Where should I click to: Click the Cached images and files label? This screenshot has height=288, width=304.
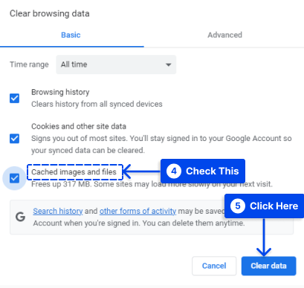(74, 171)
